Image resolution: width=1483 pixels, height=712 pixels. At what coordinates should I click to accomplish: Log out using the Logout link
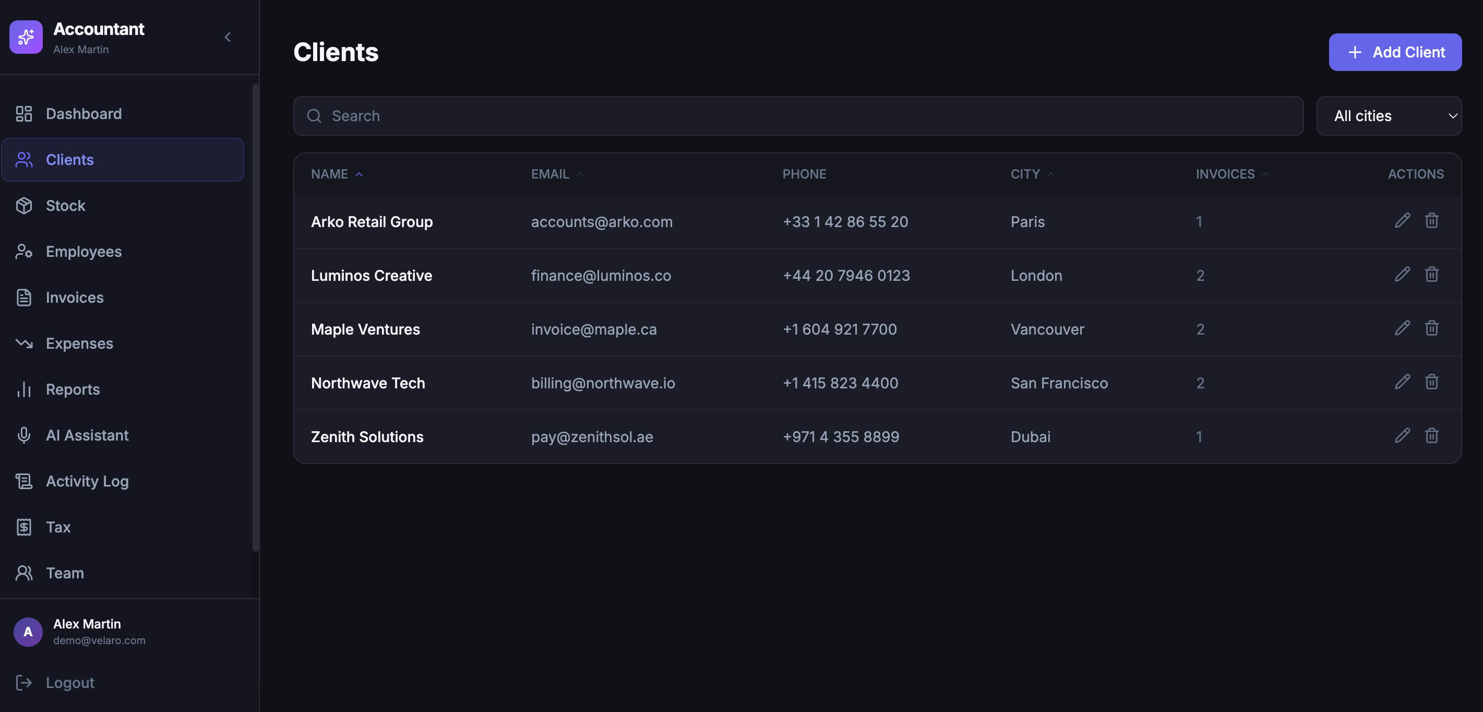(x=69, y=683)
